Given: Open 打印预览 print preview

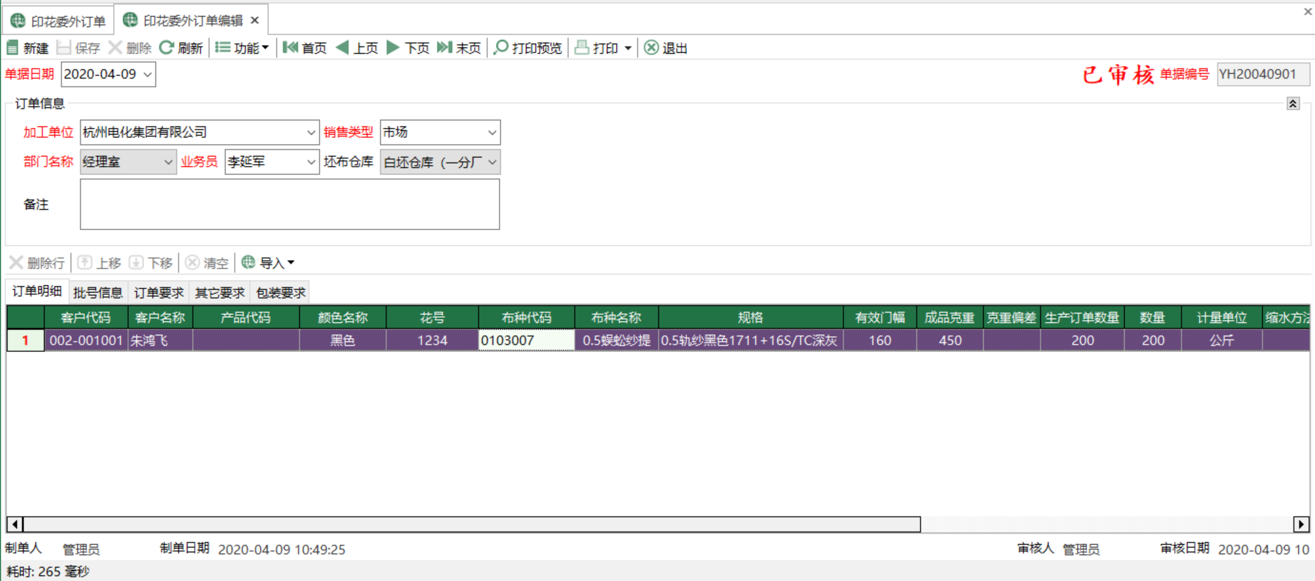Looking at the screenshot, I should [528, 48].
